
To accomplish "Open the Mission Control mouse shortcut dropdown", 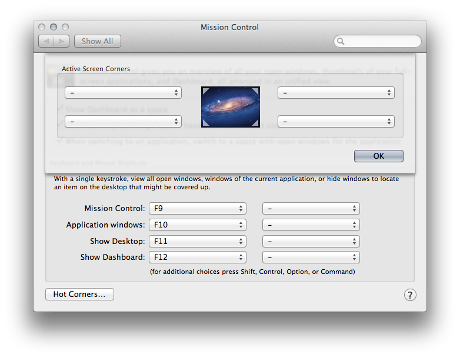I will (311, 209).
